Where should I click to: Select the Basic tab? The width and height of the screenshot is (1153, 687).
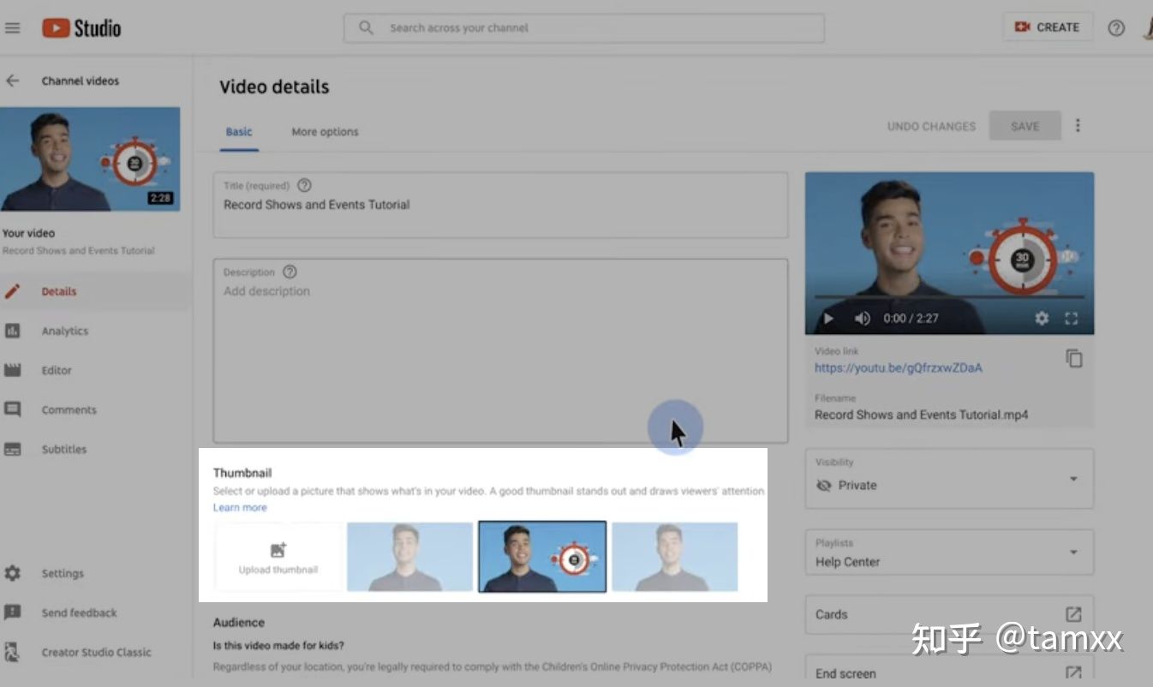tap(238, 132)
